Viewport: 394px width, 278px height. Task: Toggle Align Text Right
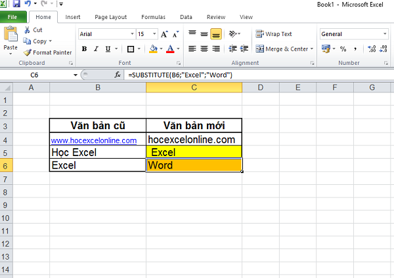216,49
